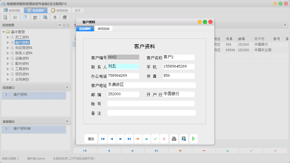Screen dimensions: 290x163
Task: Expand the 员工资料 tree node
Action: click(x=8, y=37)
